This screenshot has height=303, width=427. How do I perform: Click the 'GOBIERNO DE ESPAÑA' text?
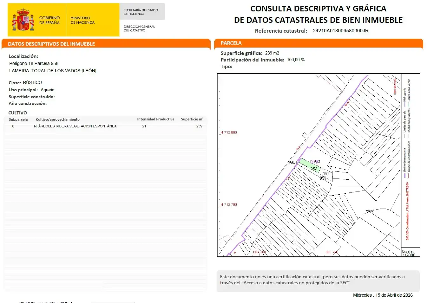pos(49,20)
